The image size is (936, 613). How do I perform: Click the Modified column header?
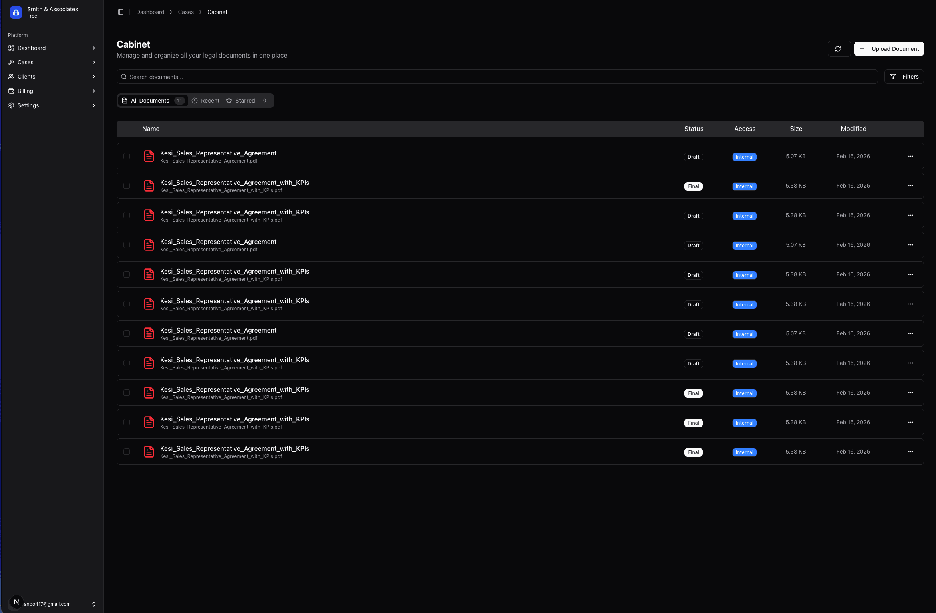853,129
